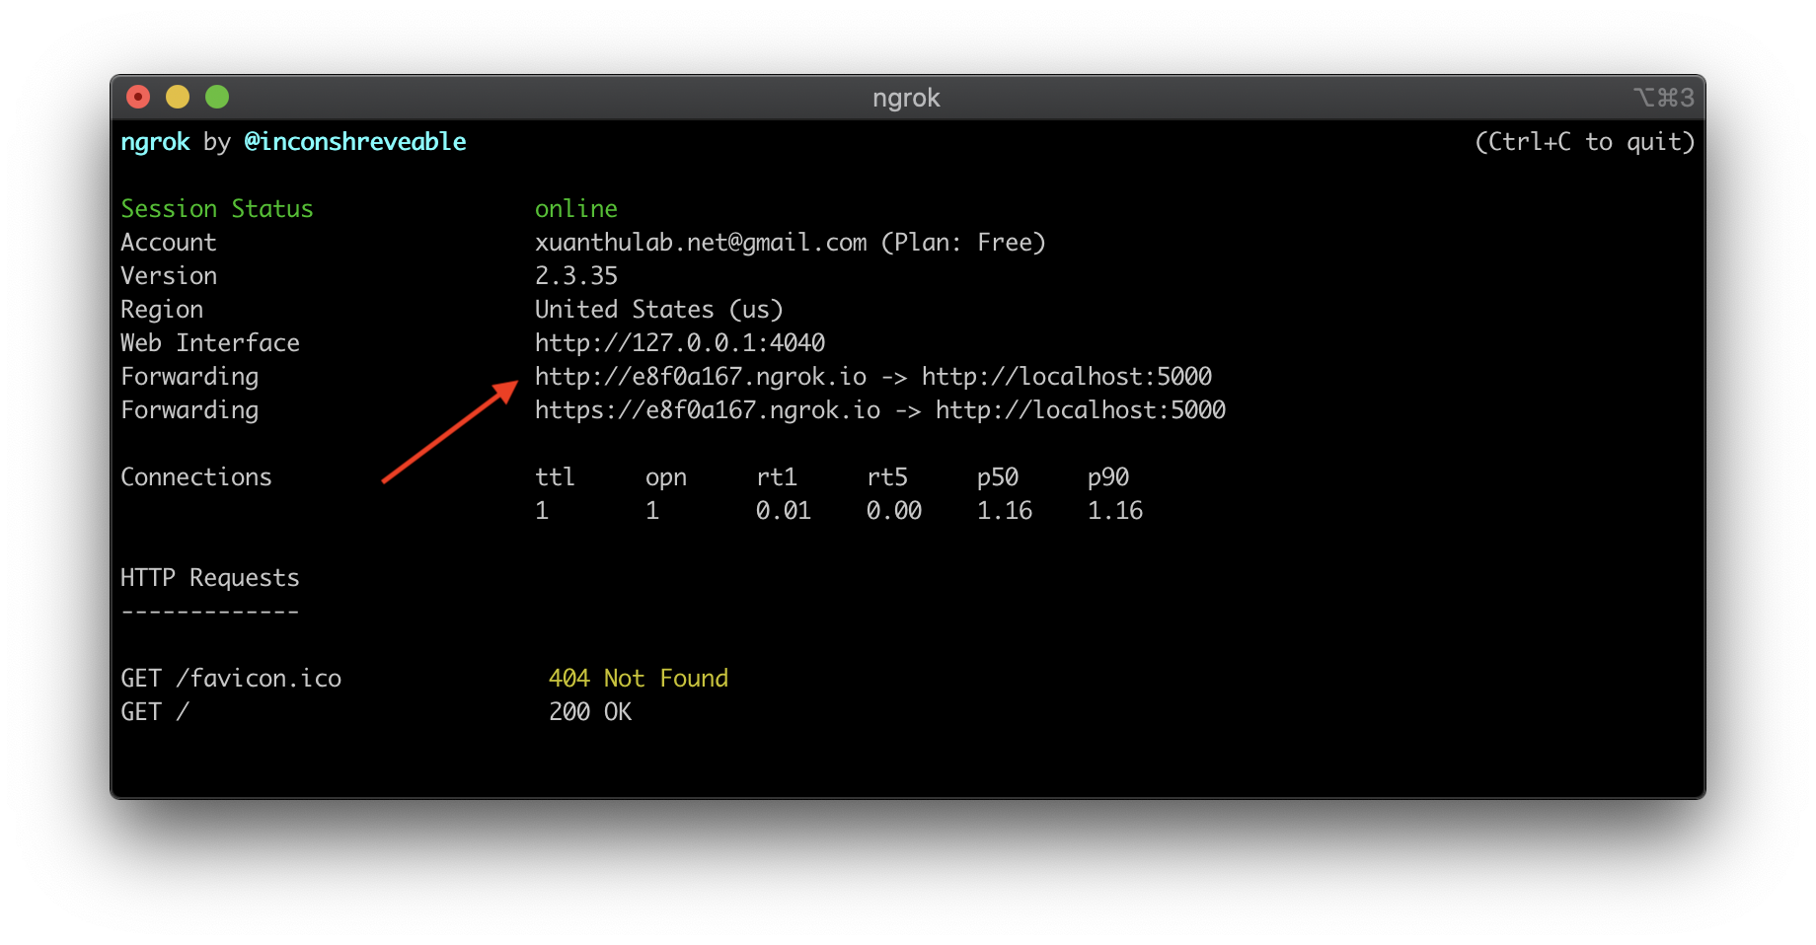This screenshot has height=945, width=1816.
Task: Click the yellow '404 Not Found' status
Action: [x=639, y=679]
